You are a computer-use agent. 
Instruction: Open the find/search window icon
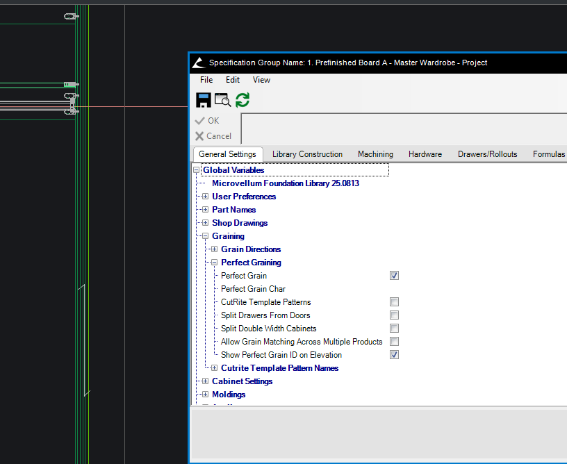tap(222, 100)
